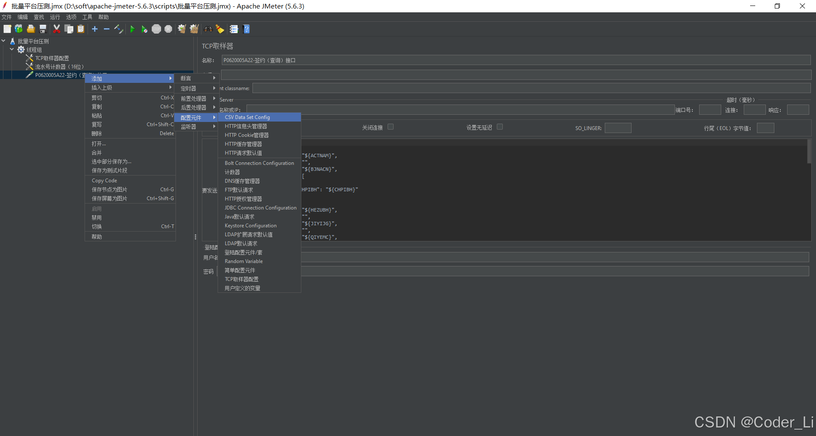Screen dimensions: 816x436
Task: Click the Clear results broom-gear icon
Action: click(x=182, y=29)
